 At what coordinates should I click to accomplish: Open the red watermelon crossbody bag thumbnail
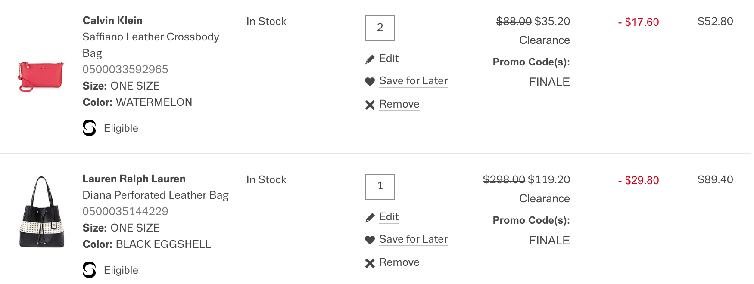pos(41,77)
